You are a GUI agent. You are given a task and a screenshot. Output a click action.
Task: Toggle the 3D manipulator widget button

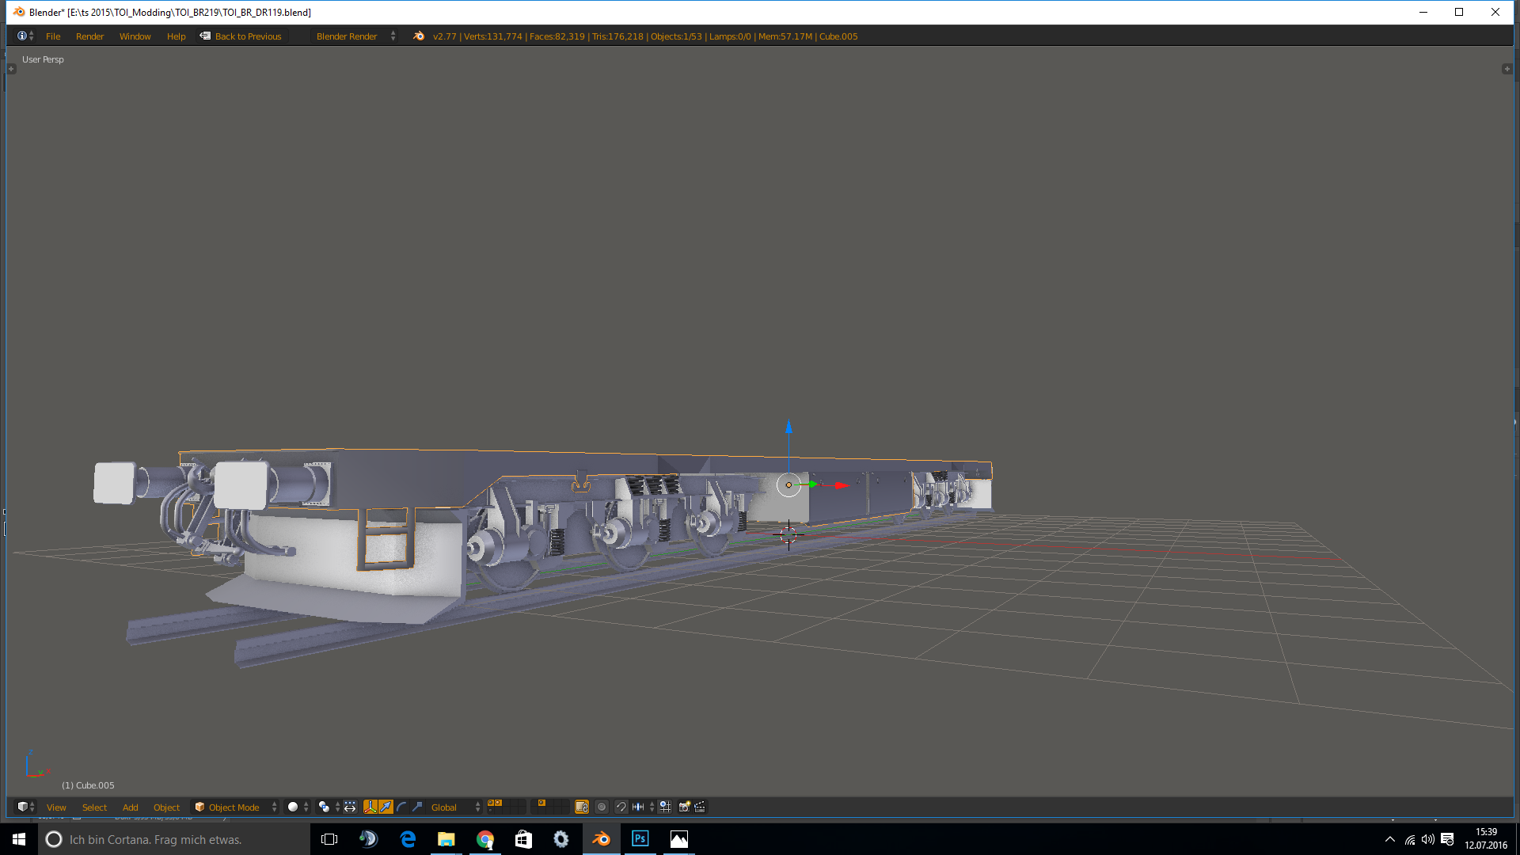coord(370,807)
